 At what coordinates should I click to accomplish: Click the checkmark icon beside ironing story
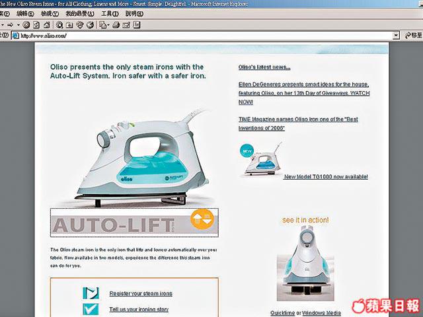click(x=91, y=309)
